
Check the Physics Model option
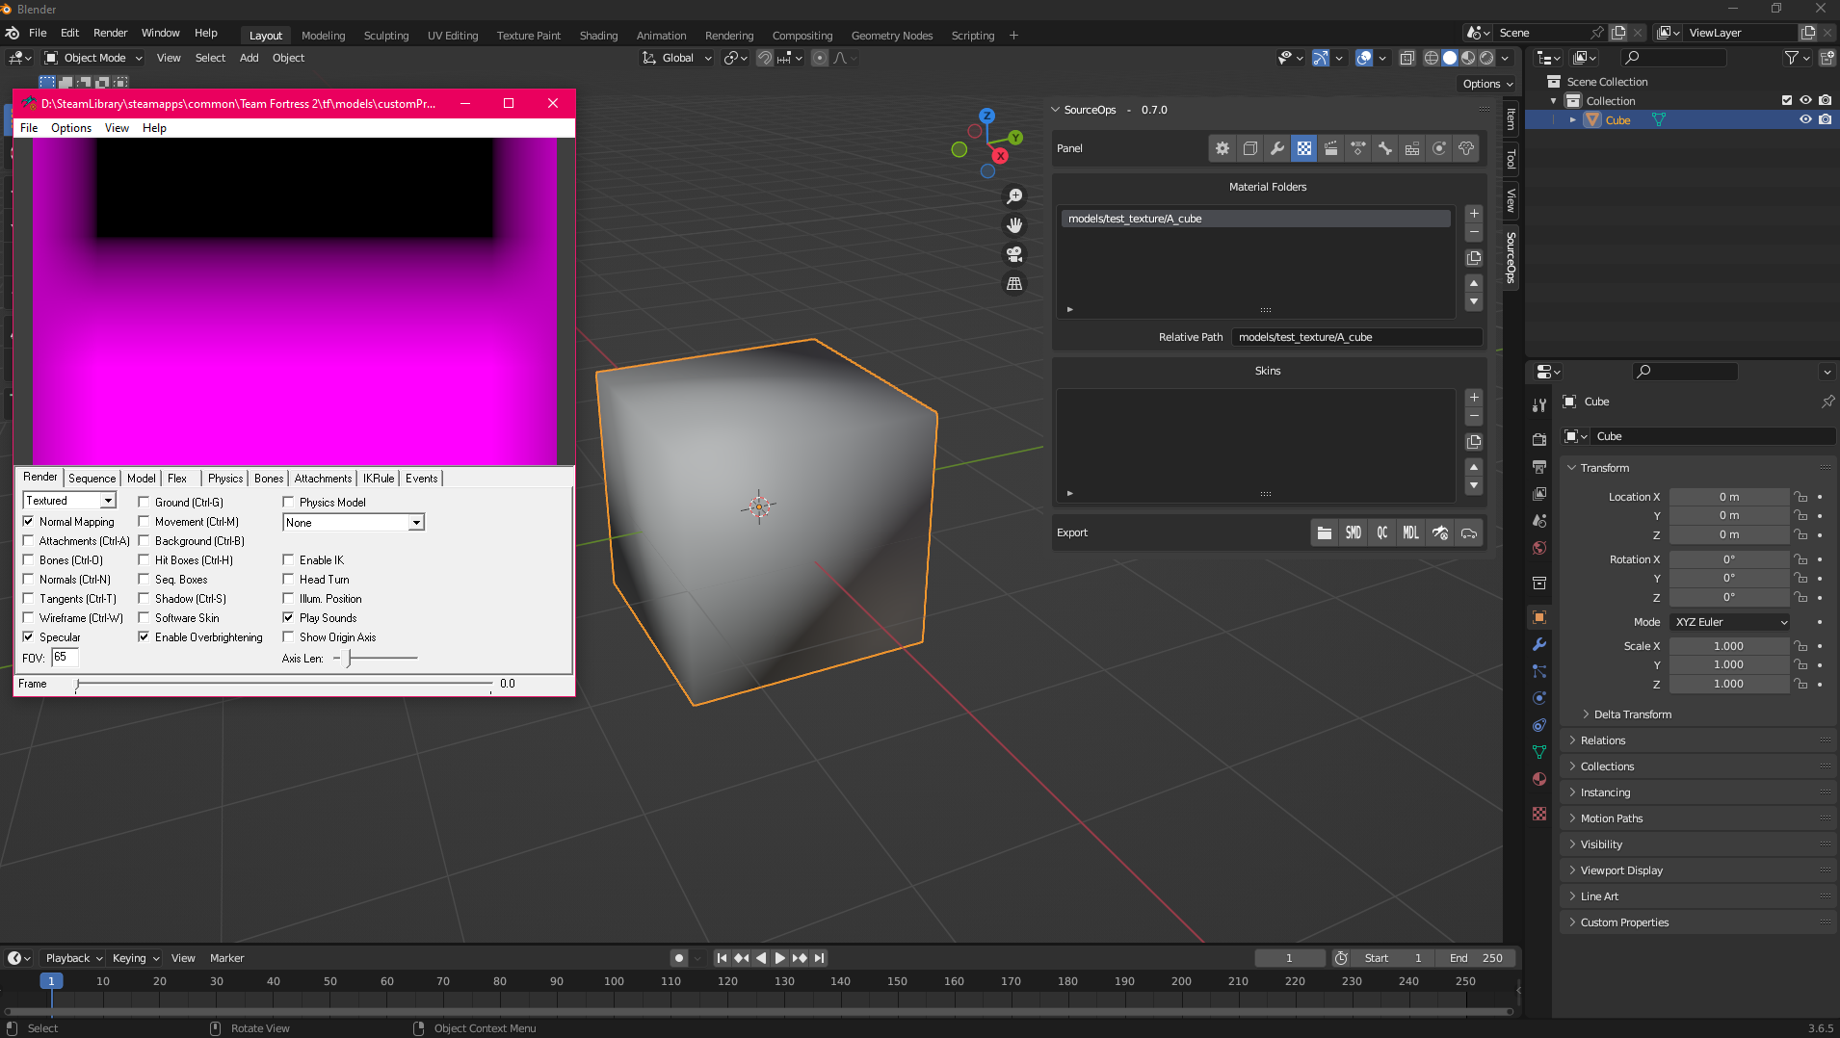[289, 503]
